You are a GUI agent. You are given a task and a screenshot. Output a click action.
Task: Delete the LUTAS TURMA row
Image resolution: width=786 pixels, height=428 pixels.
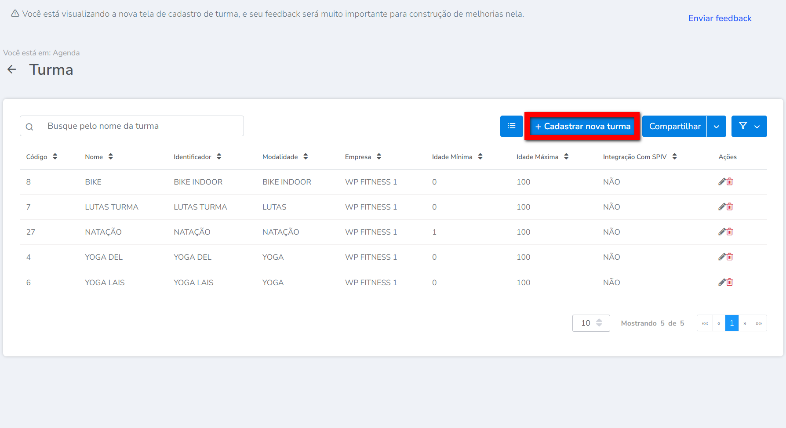pyautogui.click(x=730, y=207)
